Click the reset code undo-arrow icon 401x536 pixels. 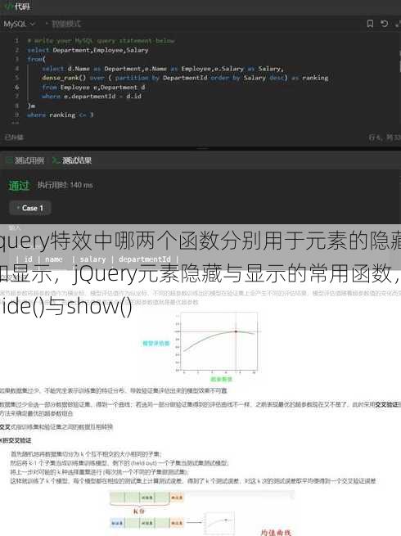tap(385, 24)
